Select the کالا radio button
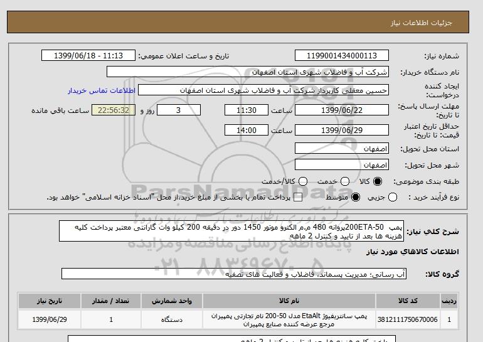483x342 pixels. pos(378,181)
